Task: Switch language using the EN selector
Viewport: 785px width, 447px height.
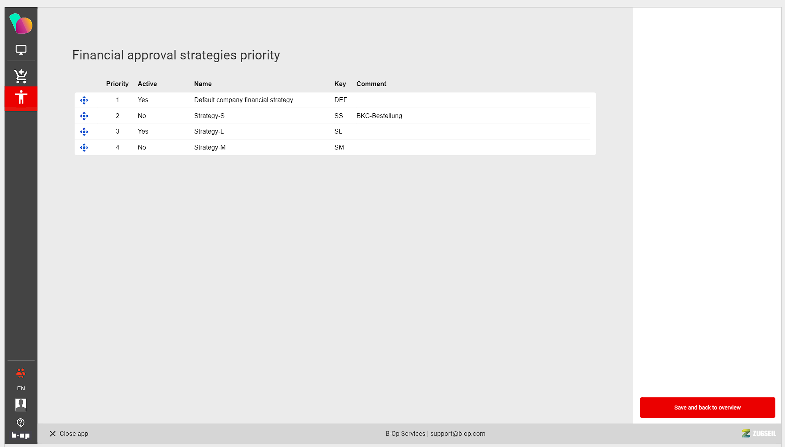Action: pos(21,388)
